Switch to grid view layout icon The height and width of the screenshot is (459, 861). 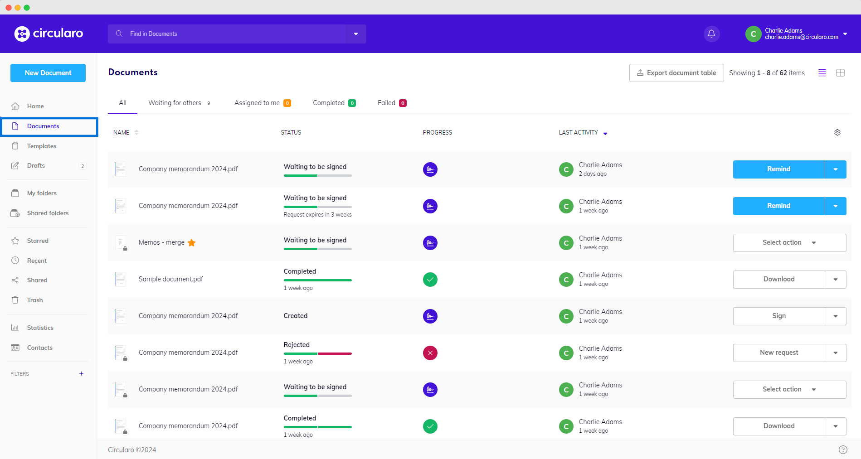[x=840, y=73]
